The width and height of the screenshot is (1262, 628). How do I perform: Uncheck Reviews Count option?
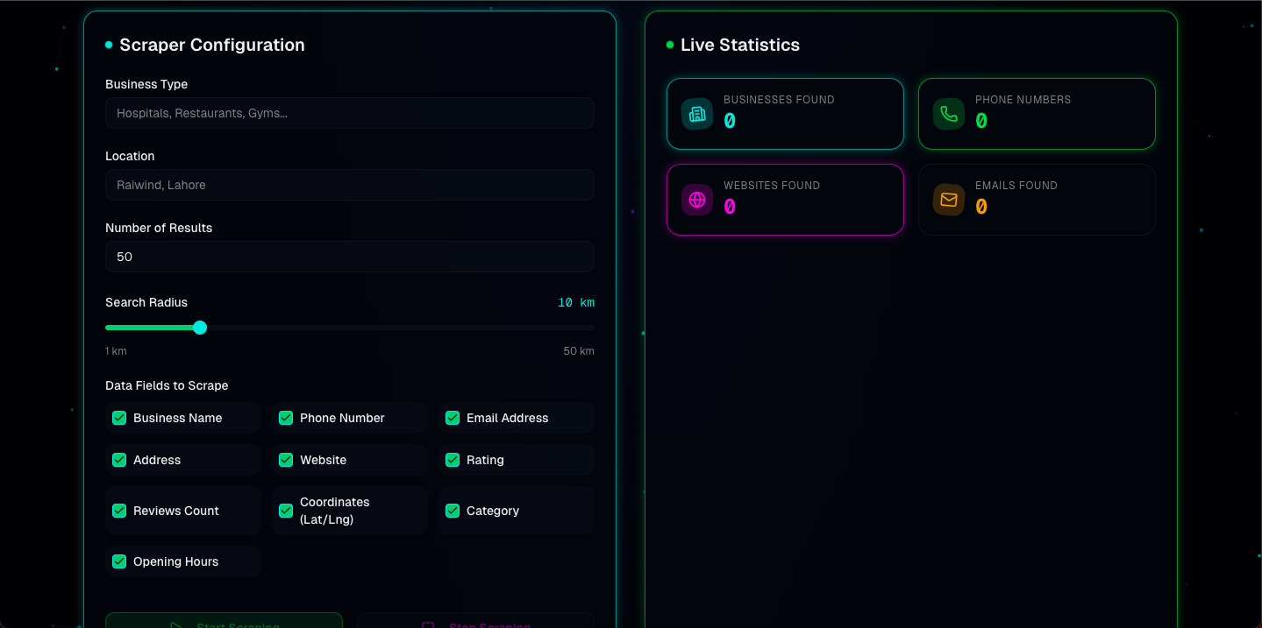click(119, 511)
